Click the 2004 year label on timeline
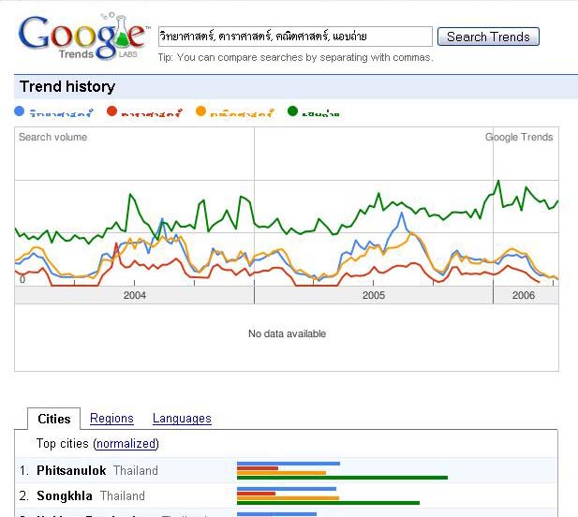578x517 pixels. click(135, 295)
